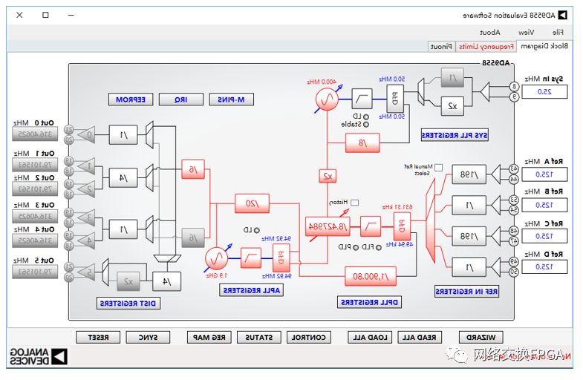Click the EEPROM button
Image resolution: width=583 pixels, height=380 pixels.
[131, 99]
